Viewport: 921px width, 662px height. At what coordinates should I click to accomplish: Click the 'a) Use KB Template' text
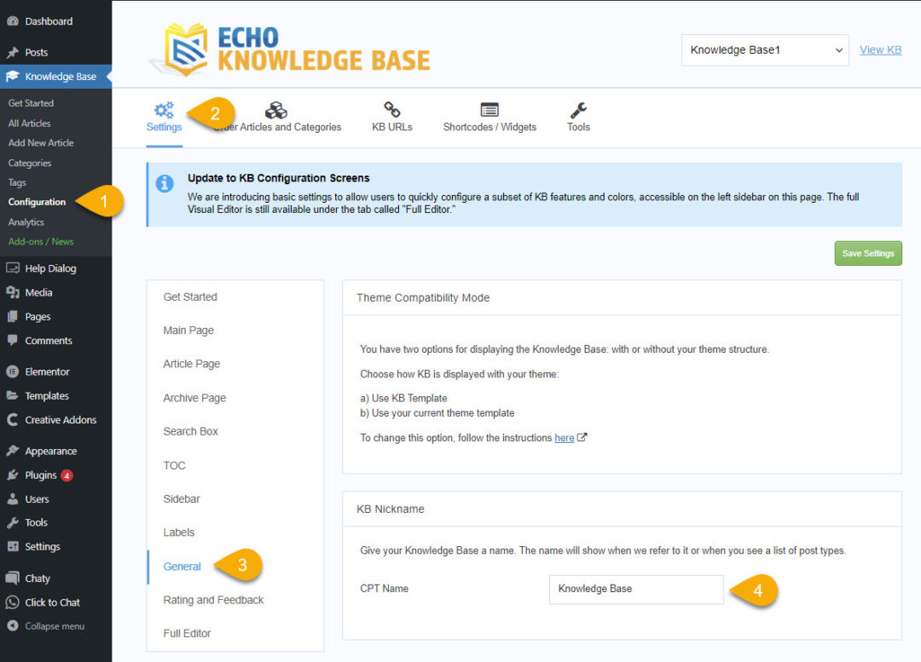click(403, 398)
